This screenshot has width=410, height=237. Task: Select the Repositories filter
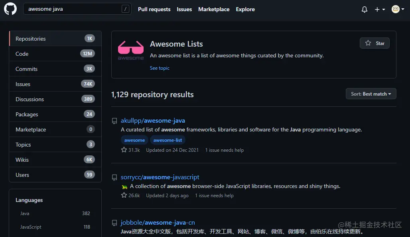point(55,39)
